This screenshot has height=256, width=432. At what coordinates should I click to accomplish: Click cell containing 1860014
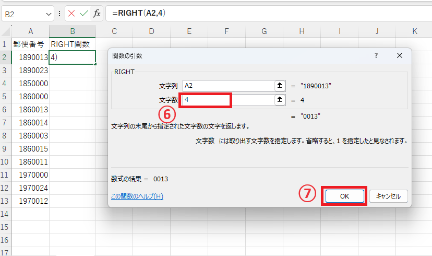click(x=31, y=123)
